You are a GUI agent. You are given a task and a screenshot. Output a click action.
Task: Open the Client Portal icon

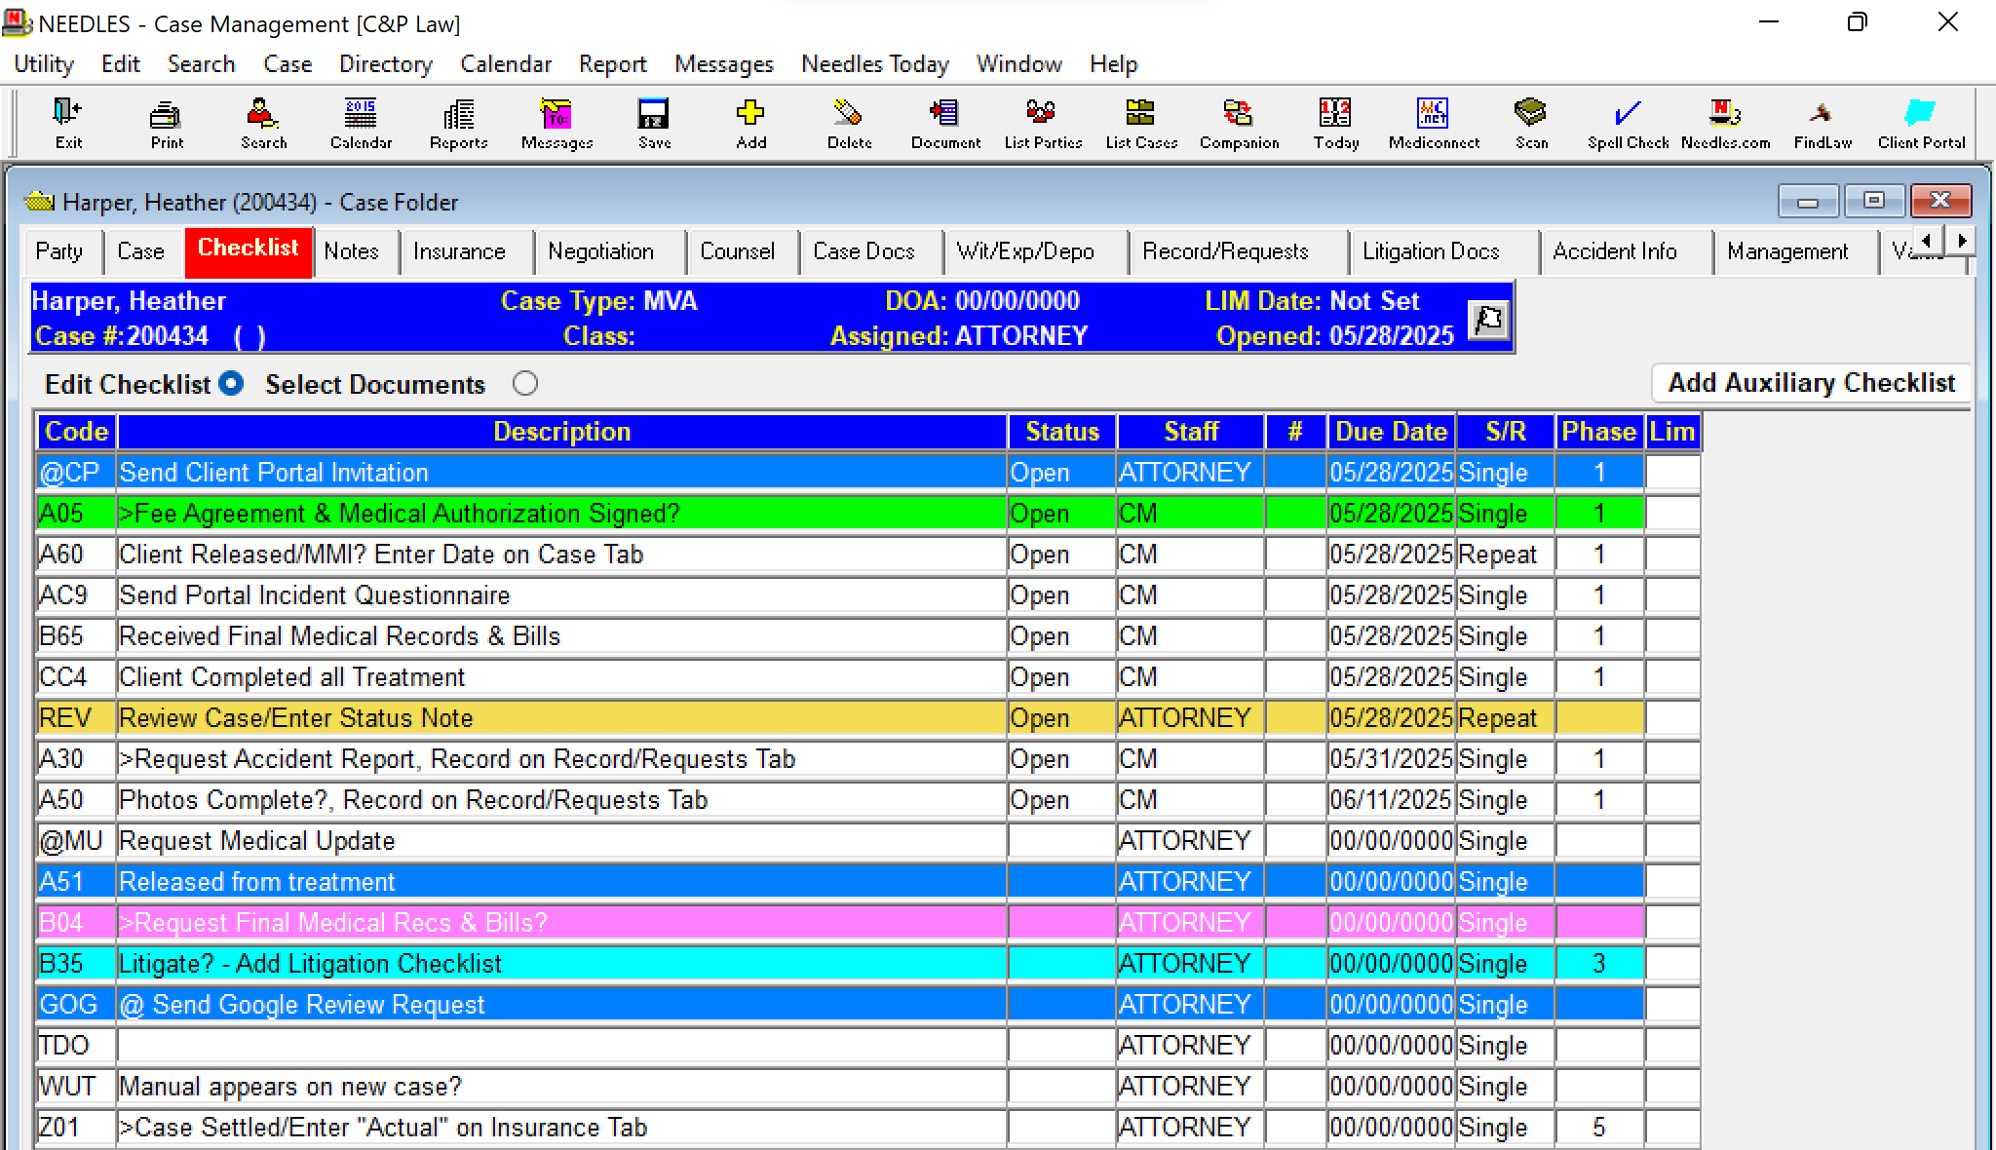coord(1921,123)
